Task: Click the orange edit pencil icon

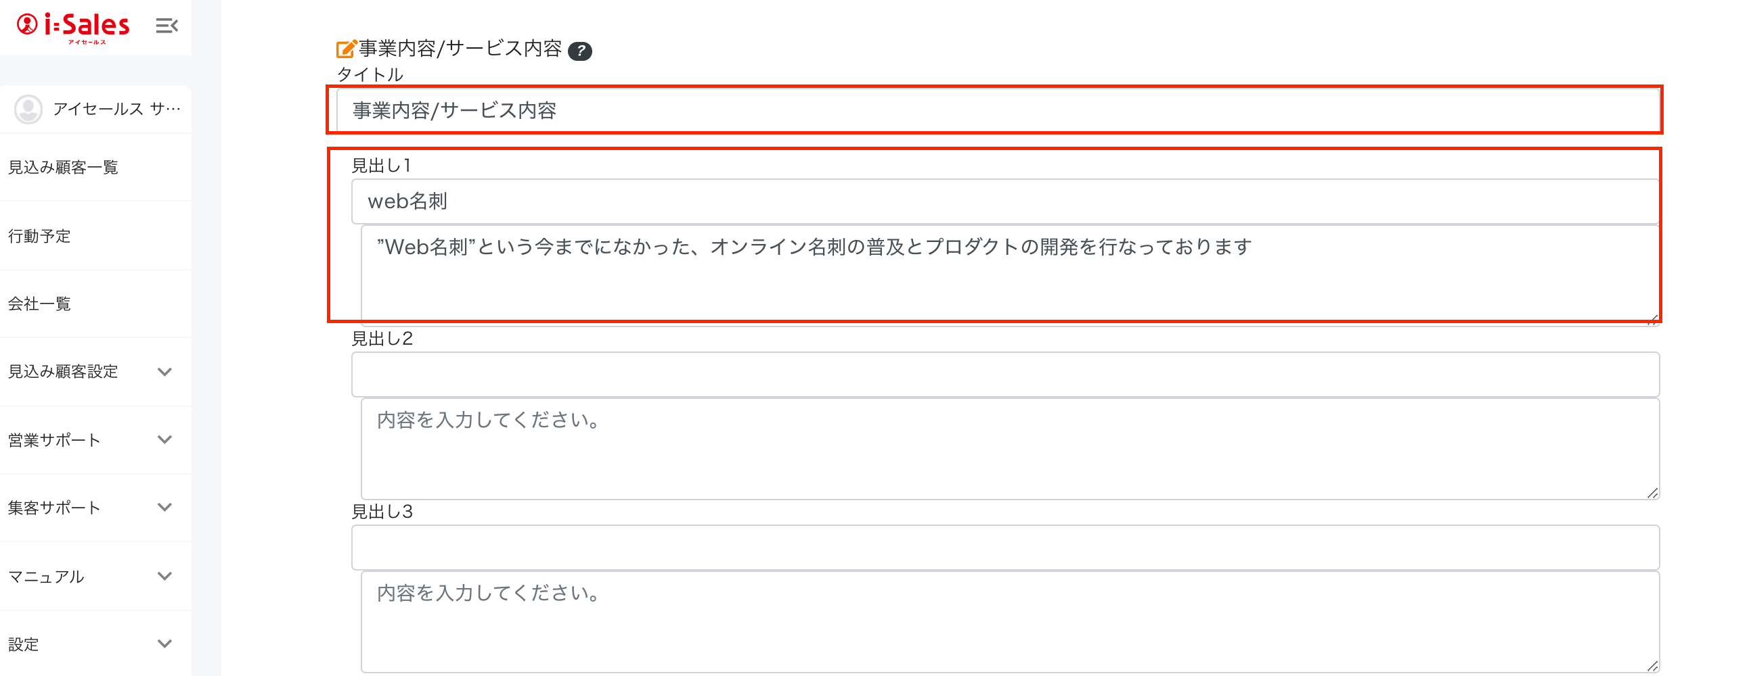Action: [346, 49]
